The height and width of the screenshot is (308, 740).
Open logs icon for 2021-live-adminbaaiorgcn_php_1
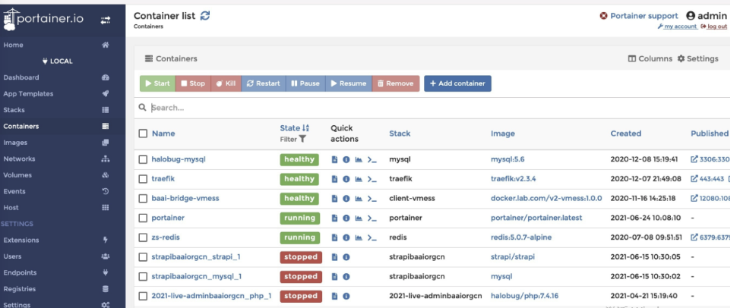(x=334, y=296)
